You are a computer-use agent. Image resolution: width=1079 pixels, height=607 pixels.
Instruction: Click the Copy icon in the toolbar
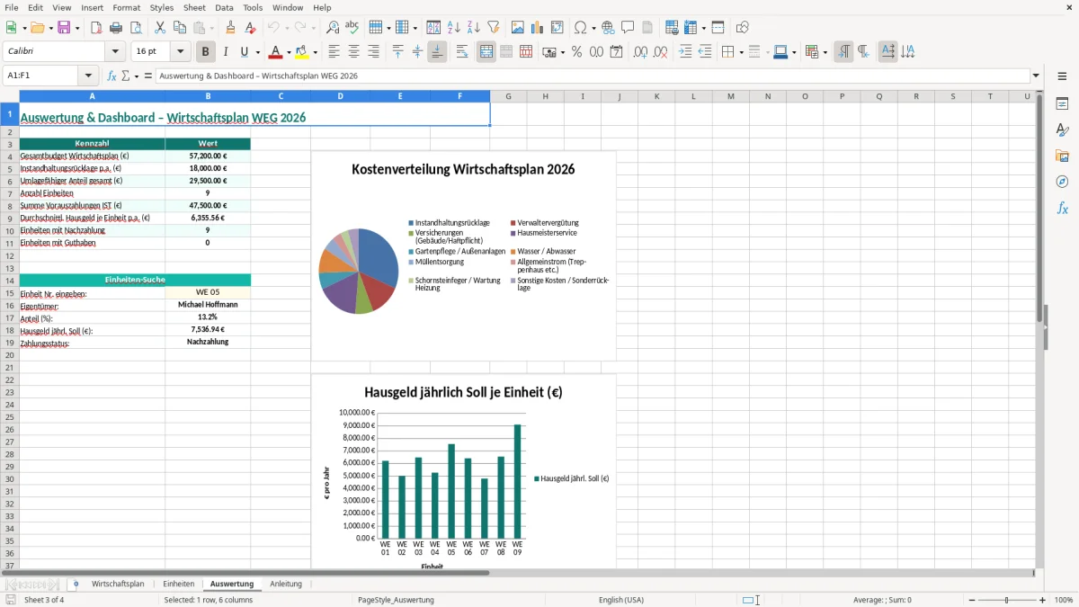tap(180, 28)
